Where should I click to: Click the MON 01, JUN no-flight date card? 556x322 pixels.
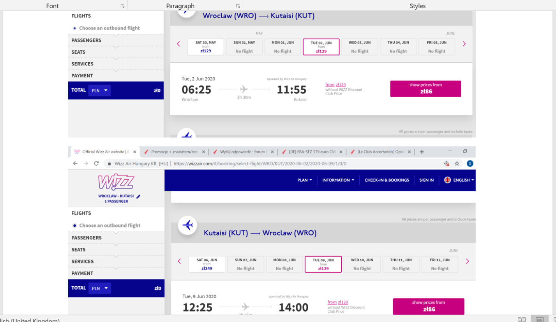pyautogui.click(x=282, y=47)
